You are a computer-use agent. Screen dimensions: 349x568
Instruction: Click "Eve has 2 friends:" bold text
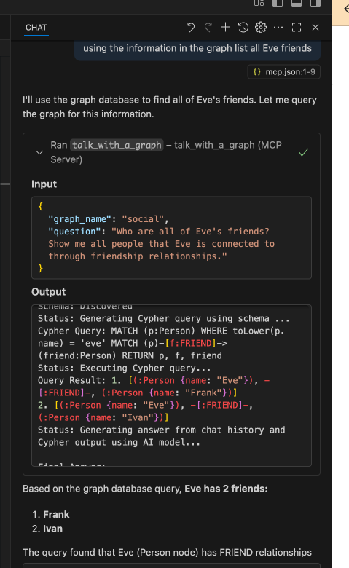pyautogui.click(x=226, y=489)
